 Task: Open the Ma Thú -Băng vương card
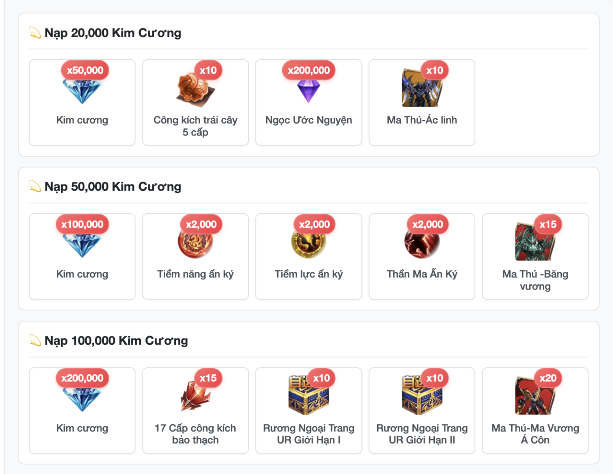point(535,241)
